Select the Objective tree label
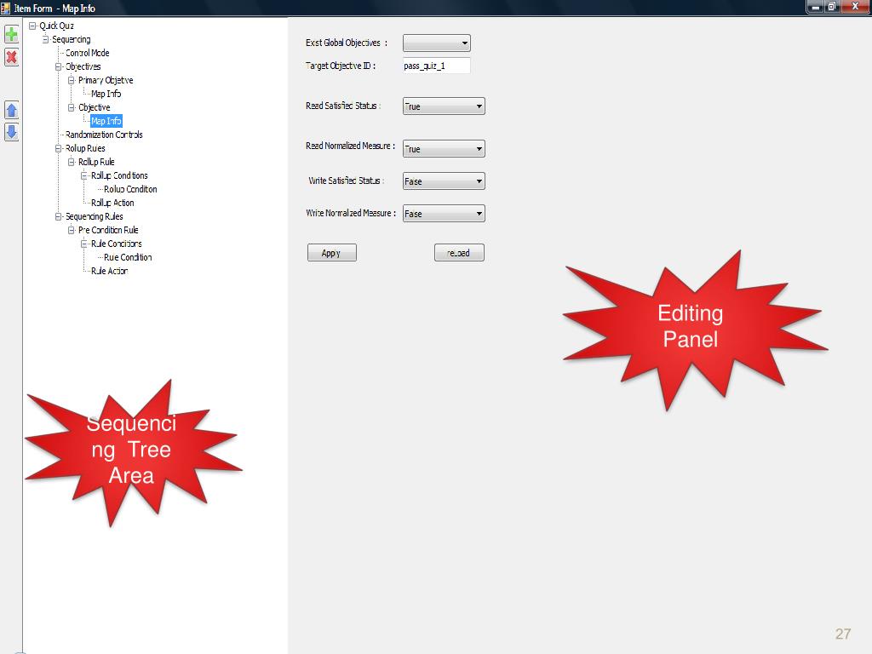 tap(94, 107)
